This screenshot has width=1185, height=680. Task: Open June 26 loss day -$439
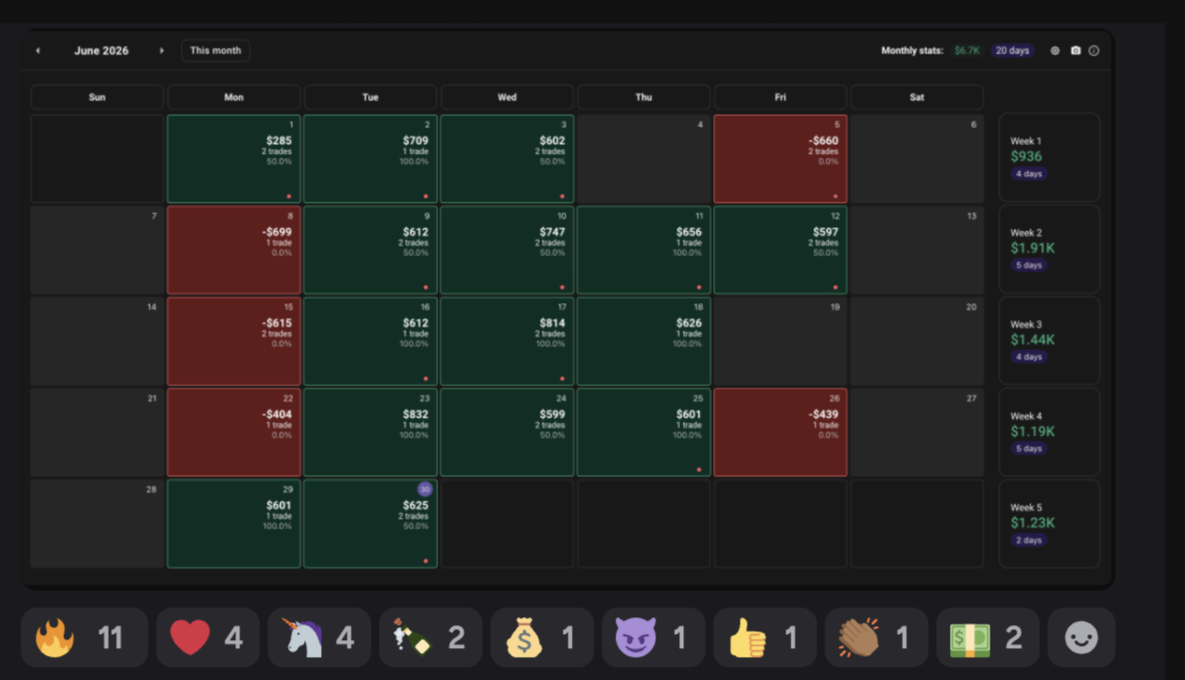tap(780, 433)
